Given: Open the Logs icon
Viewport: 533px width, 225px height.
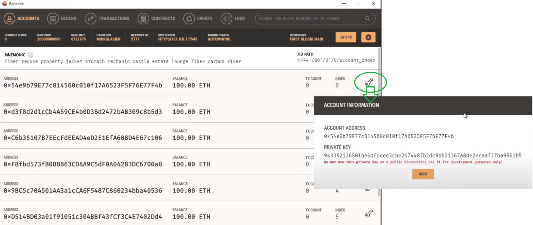Looking at the screenshot, I should (x=226, y=19).
